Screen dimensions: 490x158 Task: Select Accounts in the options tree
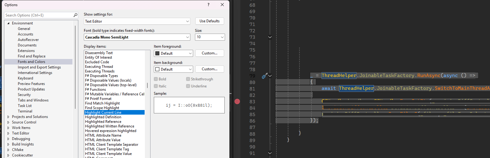pos(25,34)
